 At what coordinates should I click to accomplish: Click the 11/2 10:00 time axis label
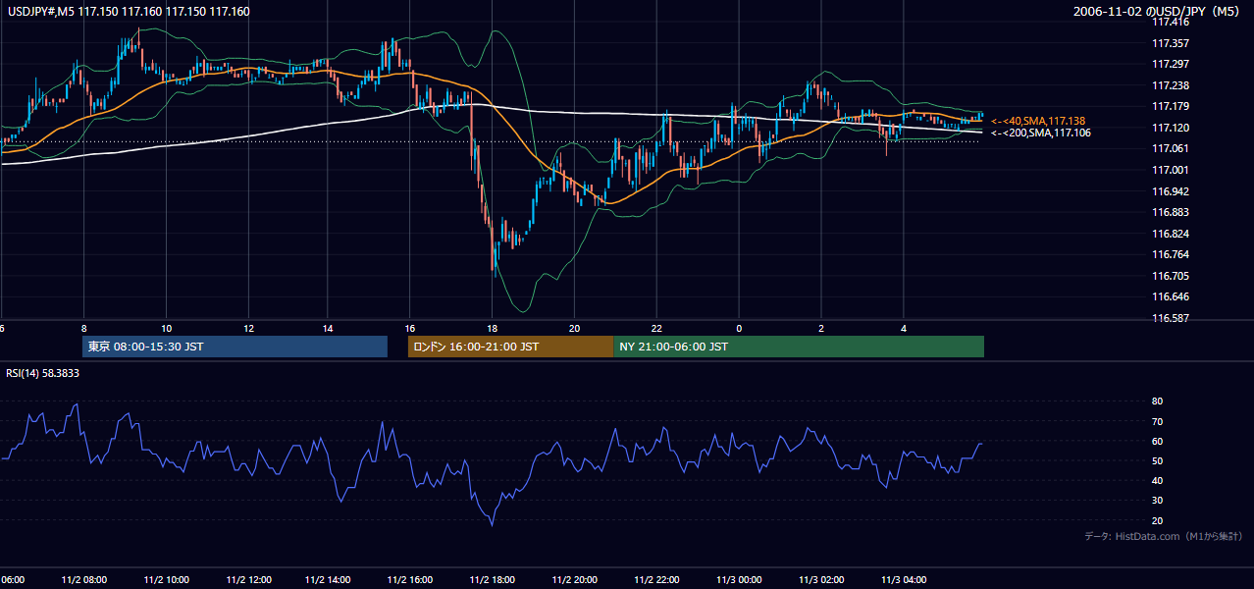click(x=167, y=580)
